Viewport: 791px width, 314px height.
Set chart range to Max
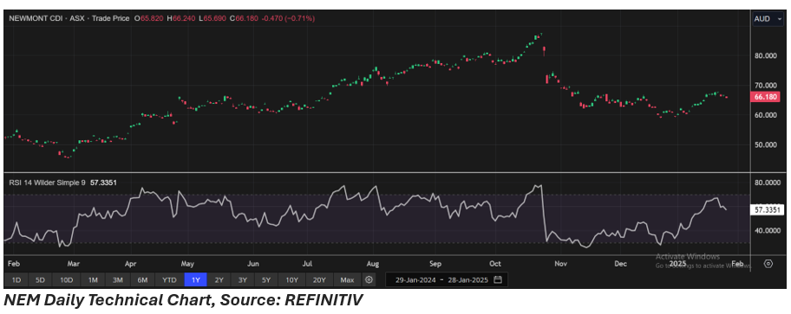tap(347, 279)
